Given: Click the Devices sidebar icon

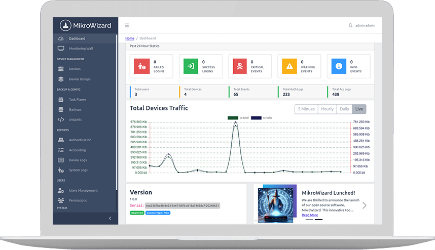Looking at the screenshot, I should point(61,69).
